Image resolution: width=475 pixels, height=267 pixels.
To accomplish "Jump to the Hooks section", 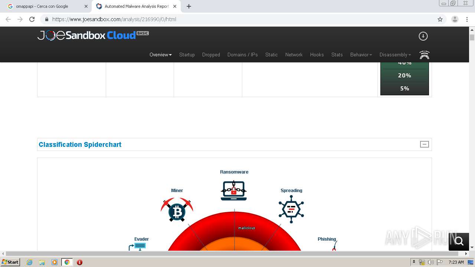I will pos(317,55).
